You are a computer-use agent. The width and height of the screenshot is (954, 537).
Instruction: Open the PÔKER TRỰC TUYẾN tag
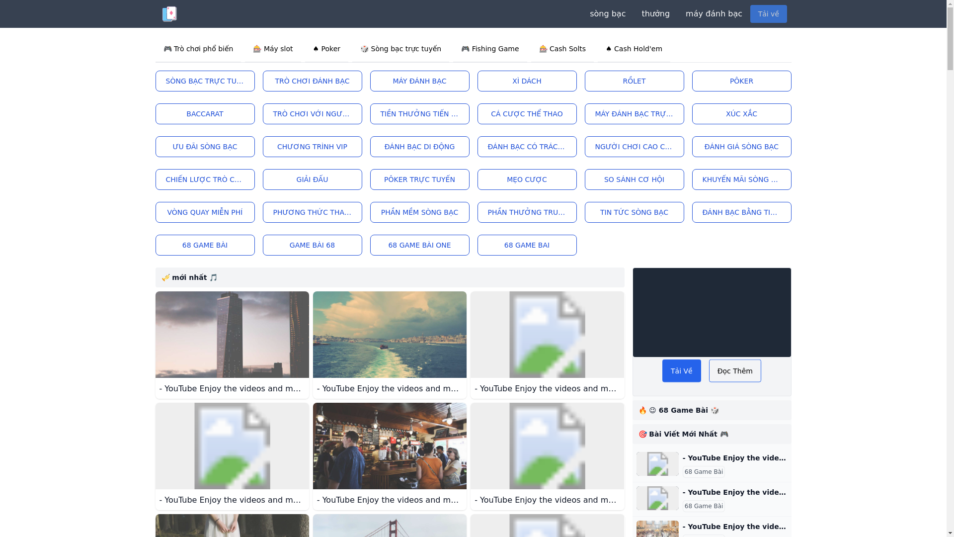coord(419,179)
